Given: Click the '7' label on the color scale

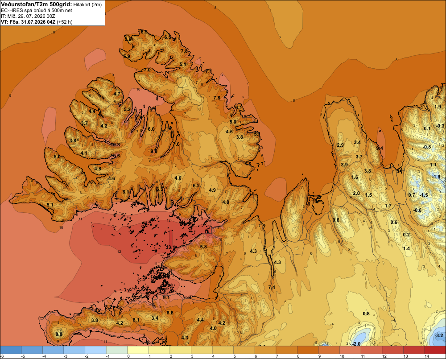Looking at the screenshot, I should coord(277,356).
